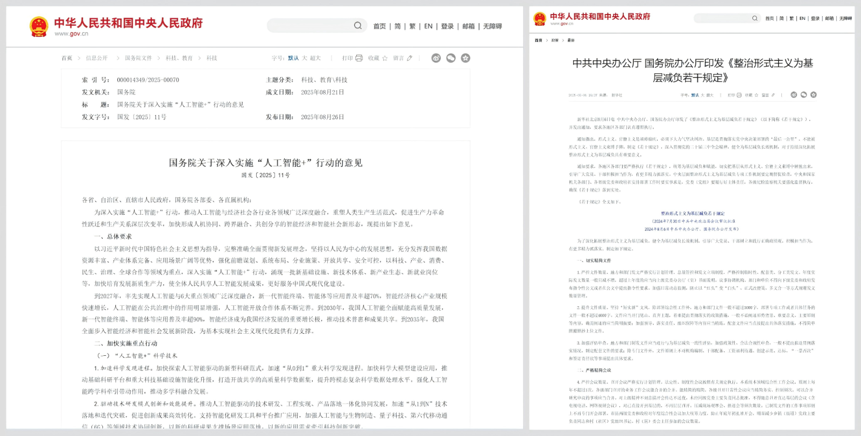Image resolution: width=861 pixels, height=436 pixels.
Task: Click the pencil icon beside 留言 on the left page
Action: [410, 58]
